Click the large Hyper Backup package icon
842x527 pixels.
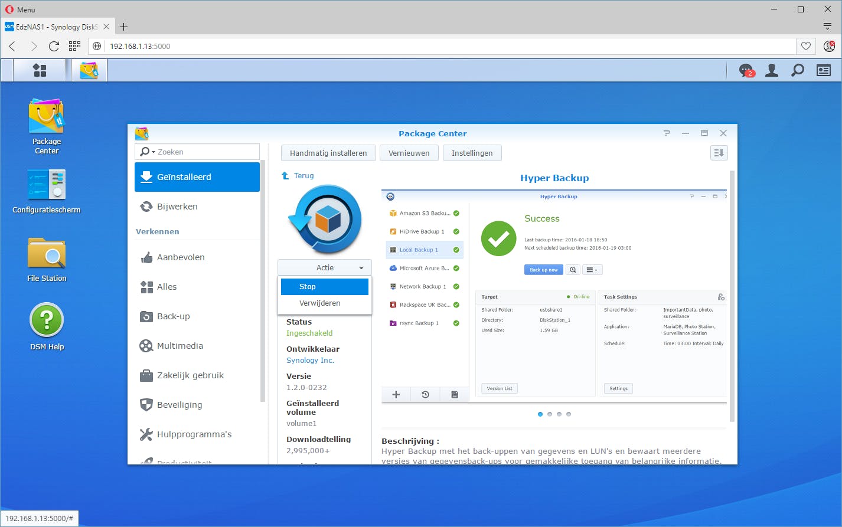point(325,220)
